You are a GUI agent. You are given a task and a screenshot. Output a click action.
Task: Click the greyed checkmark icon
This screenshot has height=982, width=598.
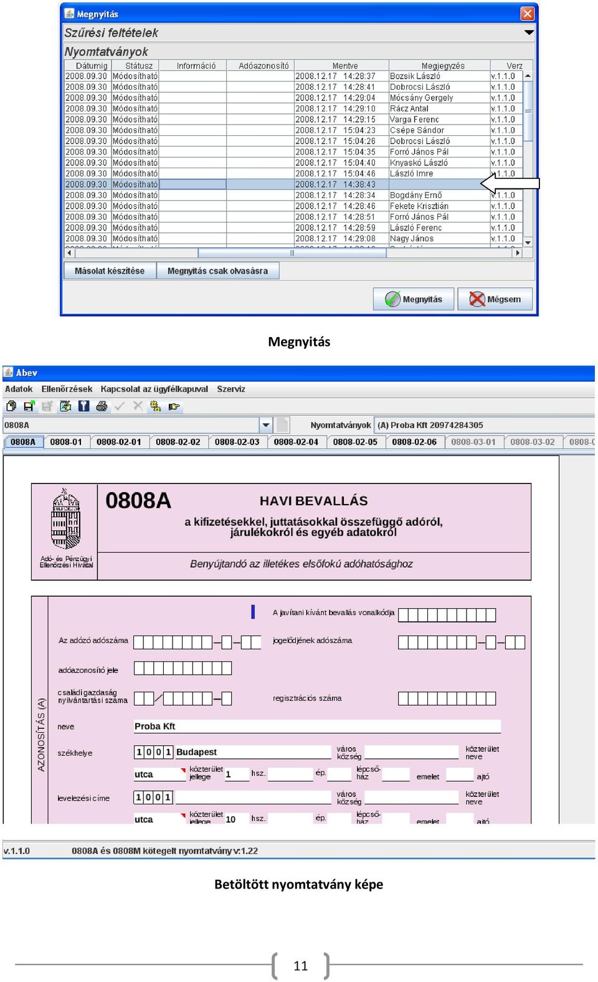point(120,406)
